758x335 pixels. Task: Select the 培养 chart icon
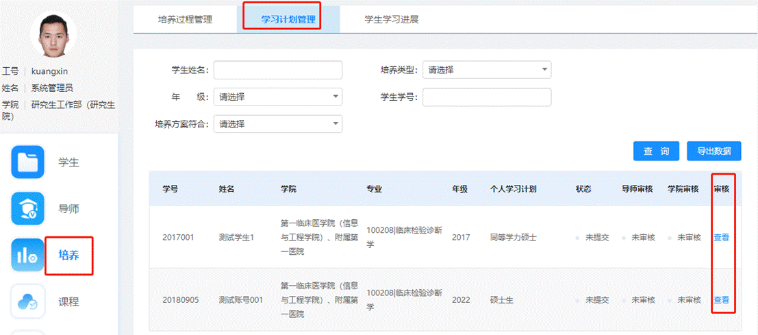coord(27,256)
